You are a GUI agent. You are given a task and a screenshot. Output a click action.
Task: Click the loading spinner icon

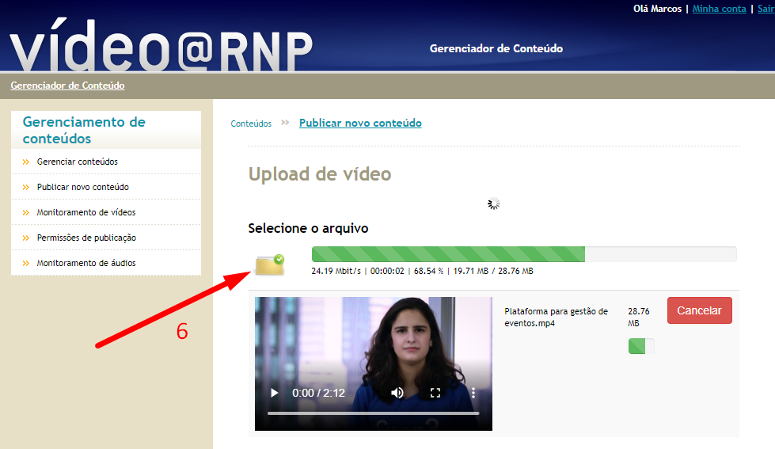click(x=494, y=204)
